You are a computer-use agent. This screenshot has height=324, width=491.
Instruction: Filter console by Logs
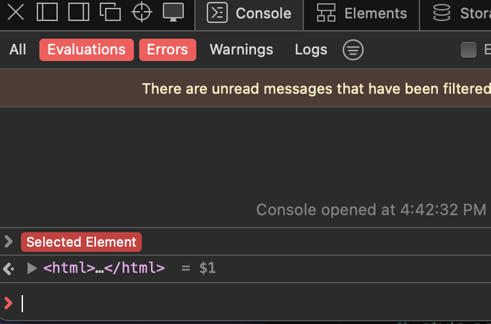pos(311,50)
